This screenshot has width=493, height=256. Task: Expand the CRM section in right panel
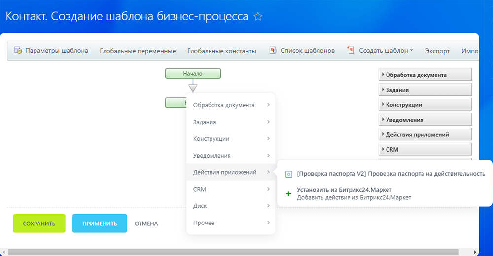[x=425, y=149]
